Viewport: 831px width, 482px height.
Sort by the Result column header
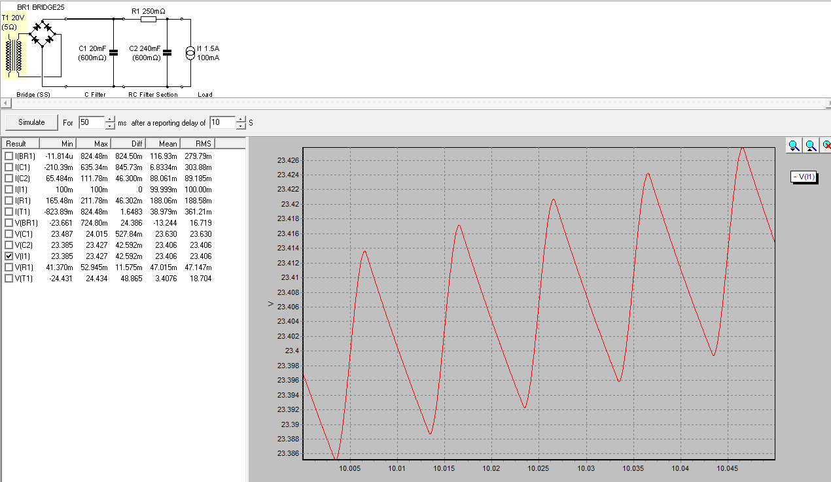tap(20, 144)
